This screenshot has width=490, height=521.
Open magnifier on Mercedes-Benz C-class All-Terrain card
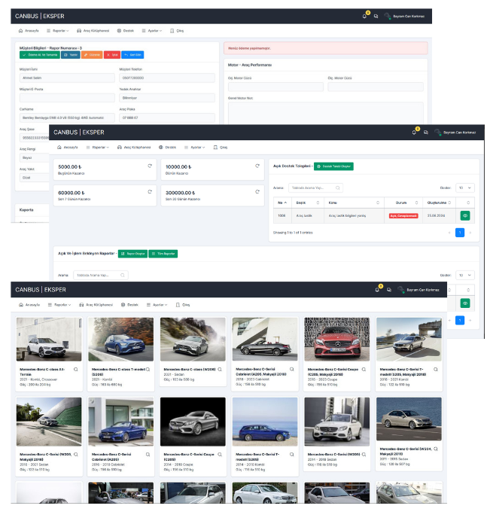click(76, 369)
